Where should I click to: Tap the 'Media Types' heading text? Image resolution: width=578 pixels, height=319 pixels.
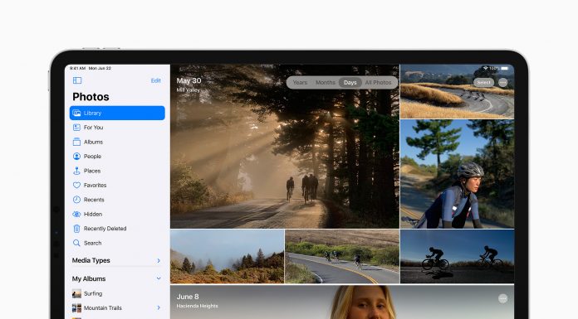point(91,260)
